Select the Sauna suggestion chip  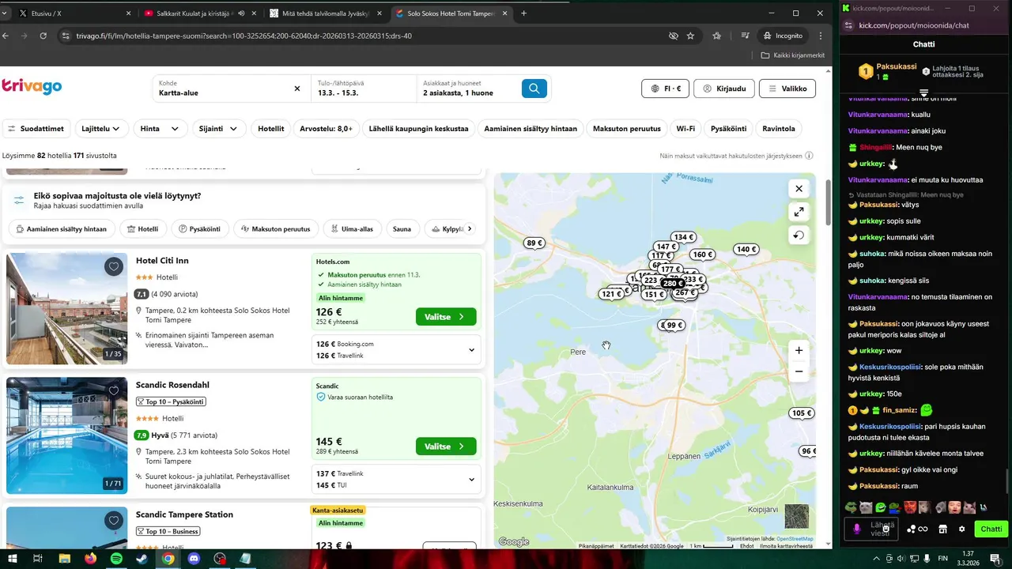pos(402,229)
